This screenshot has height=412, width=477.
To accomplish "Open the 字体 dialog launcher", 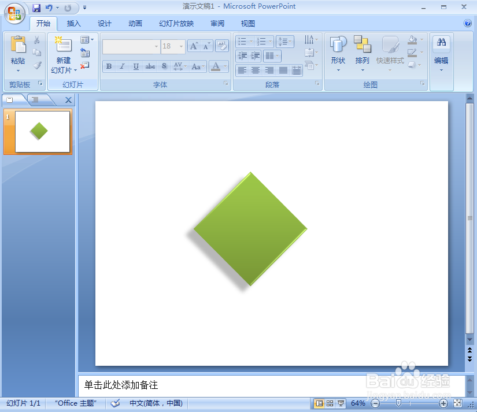I will pos(225,83).
